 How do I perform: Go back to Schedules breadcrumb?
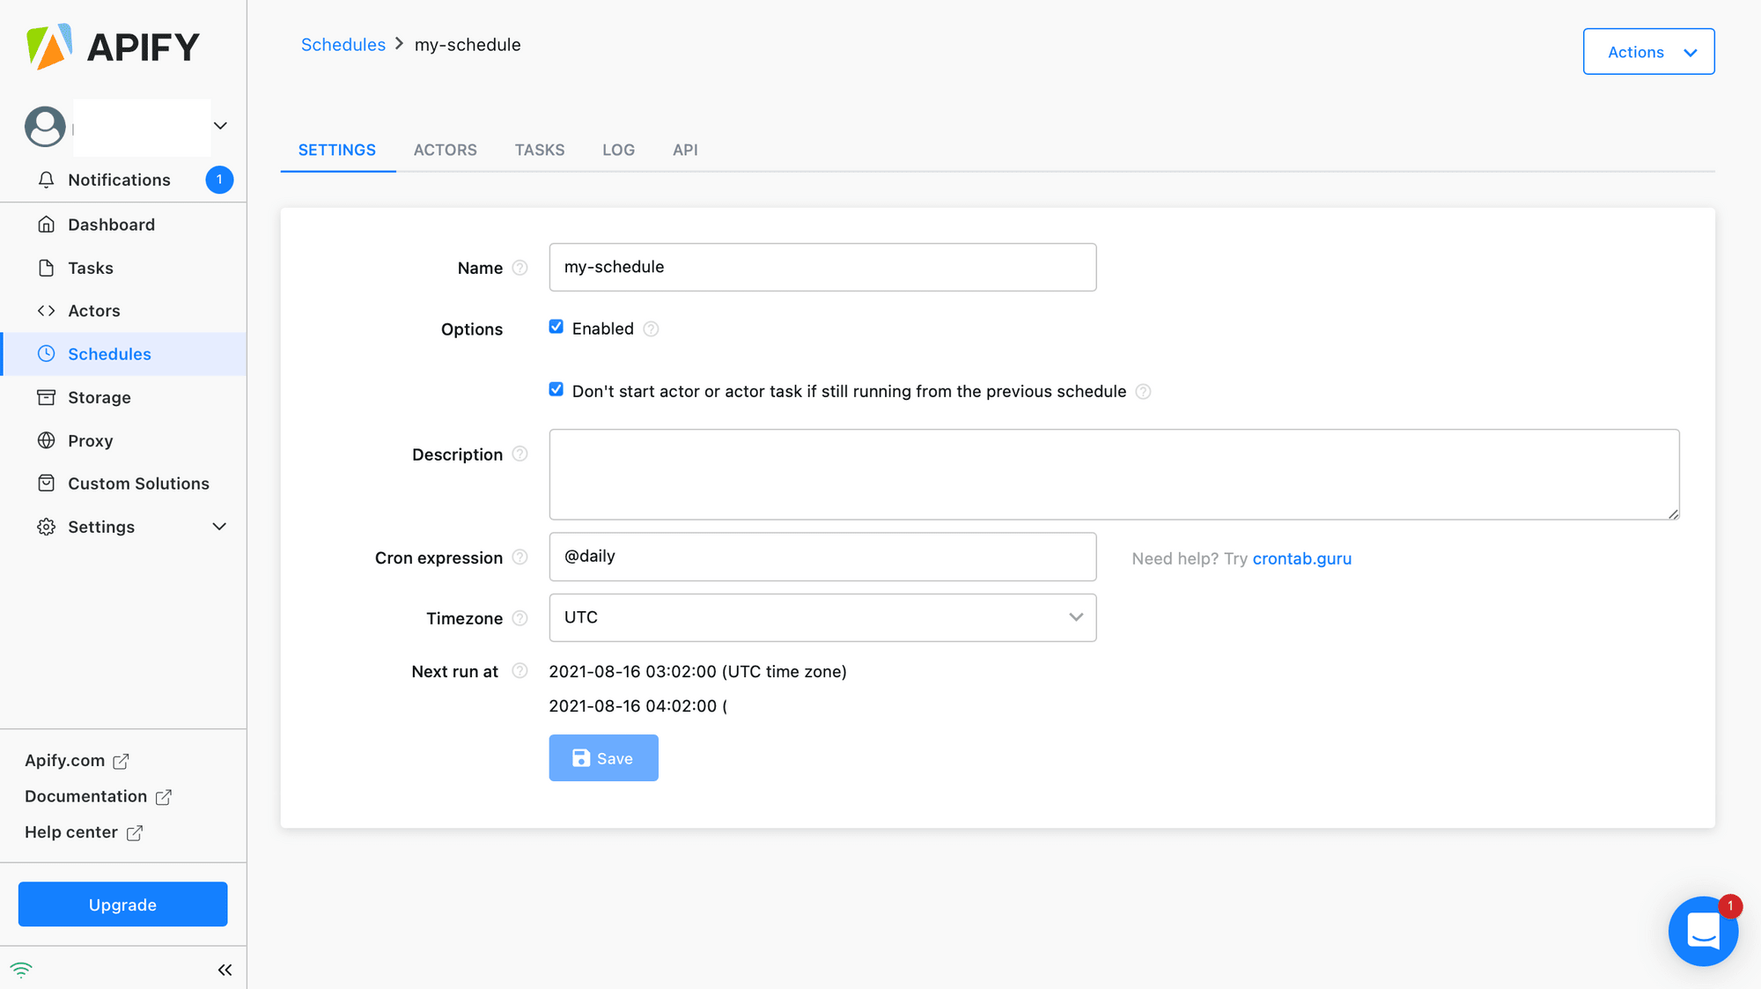[x=343, y=45]
